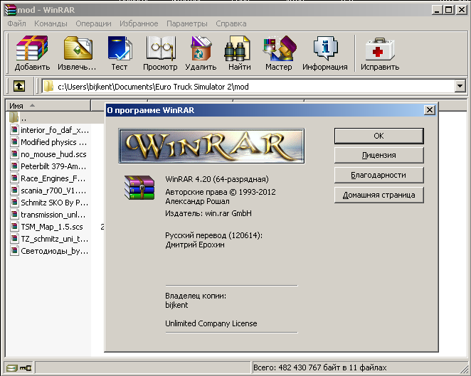Open the Справка menu

[x=231, y=23]
